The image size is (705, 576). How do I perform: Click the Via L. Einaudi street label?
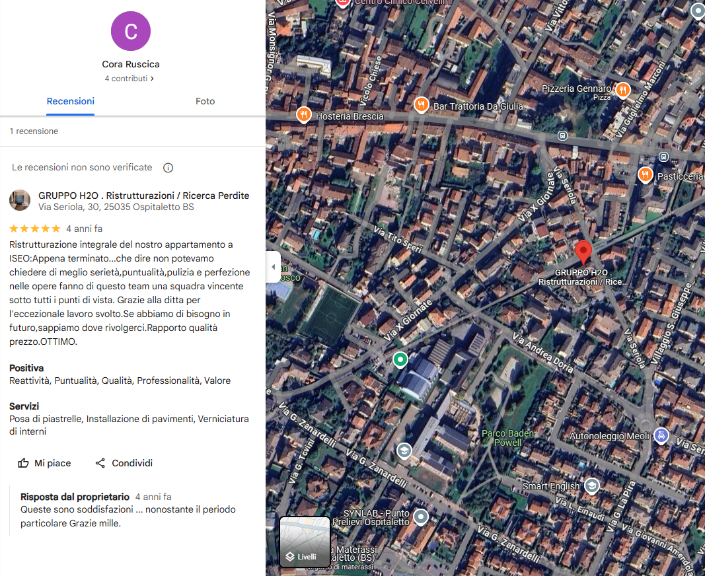pyautogui.click(x=579, y=509)
